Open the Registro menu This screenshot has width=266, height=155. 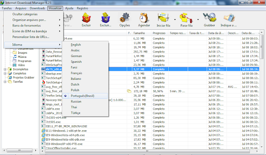[82, 8]
